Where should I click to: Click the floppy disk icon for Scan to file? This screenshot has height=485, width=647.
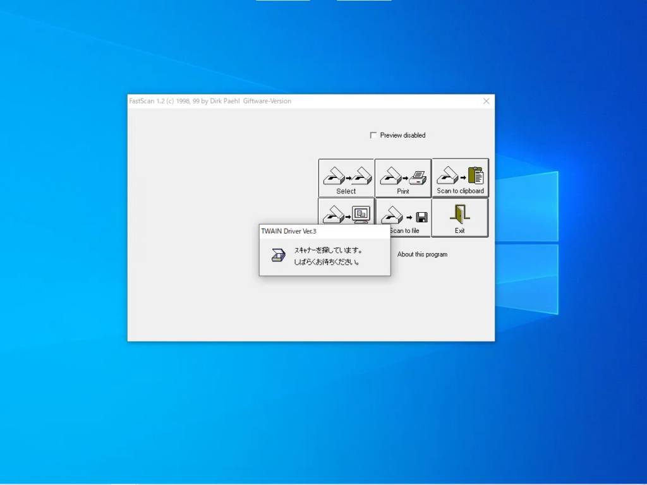pyautogui.click(x=421, y=217)
